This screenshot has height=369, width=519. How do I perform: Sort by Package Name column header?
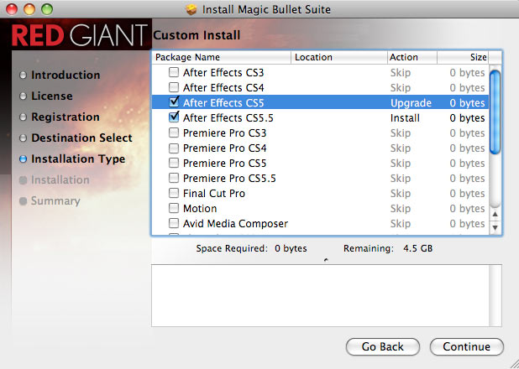tap(222, 57)
